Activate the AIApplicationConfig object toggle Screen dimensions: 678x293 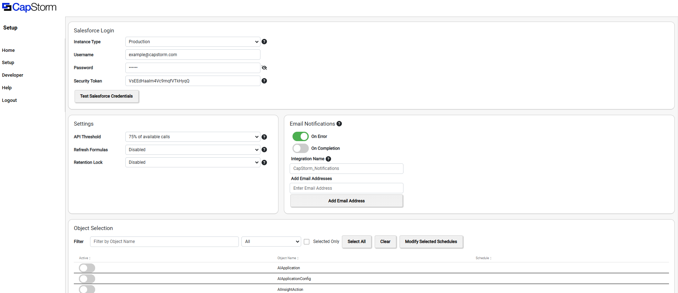pyautogui.click(x=87, y=279)
